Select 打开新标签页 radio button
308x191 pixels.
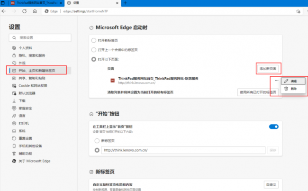[94, 40]
